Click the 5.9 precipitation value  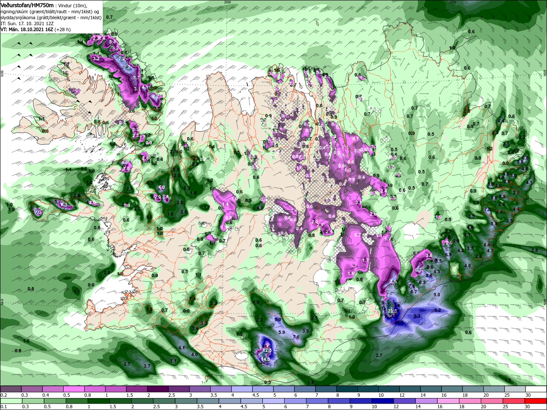pyautogui.click(x=281, y=332)
